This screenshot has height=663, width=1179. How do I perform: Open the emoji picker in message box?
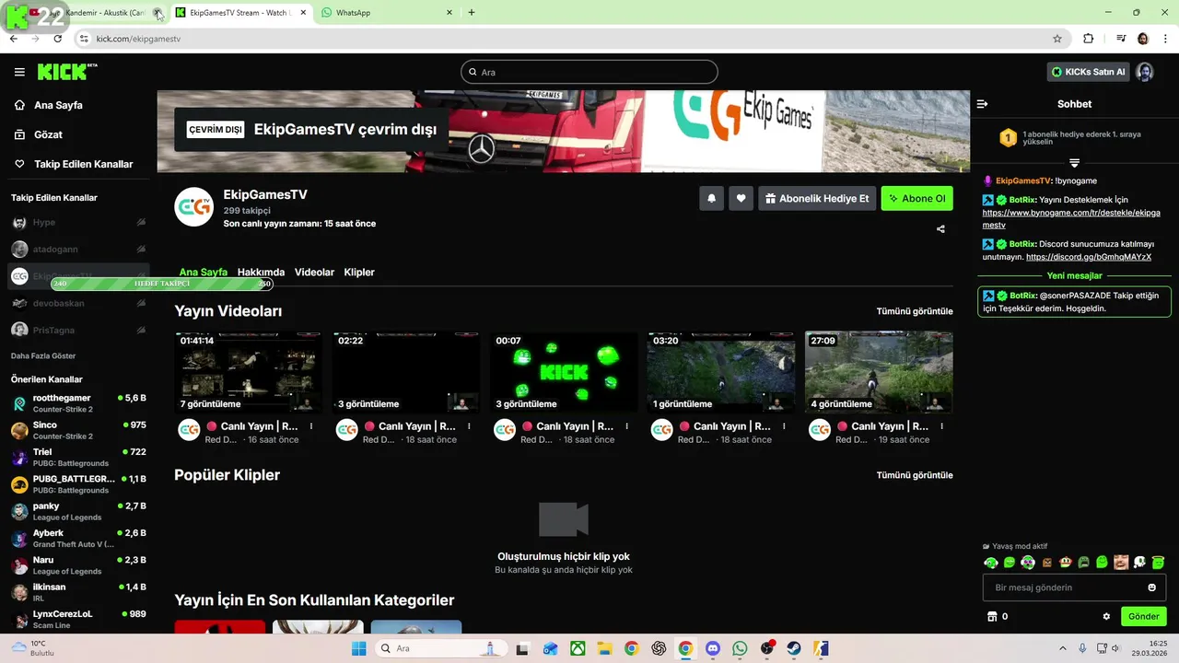click(x=1151, y=587)
